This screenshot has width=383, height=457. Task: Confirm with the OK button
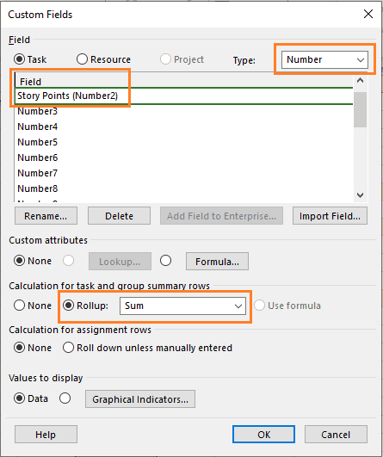coord(263,435)
